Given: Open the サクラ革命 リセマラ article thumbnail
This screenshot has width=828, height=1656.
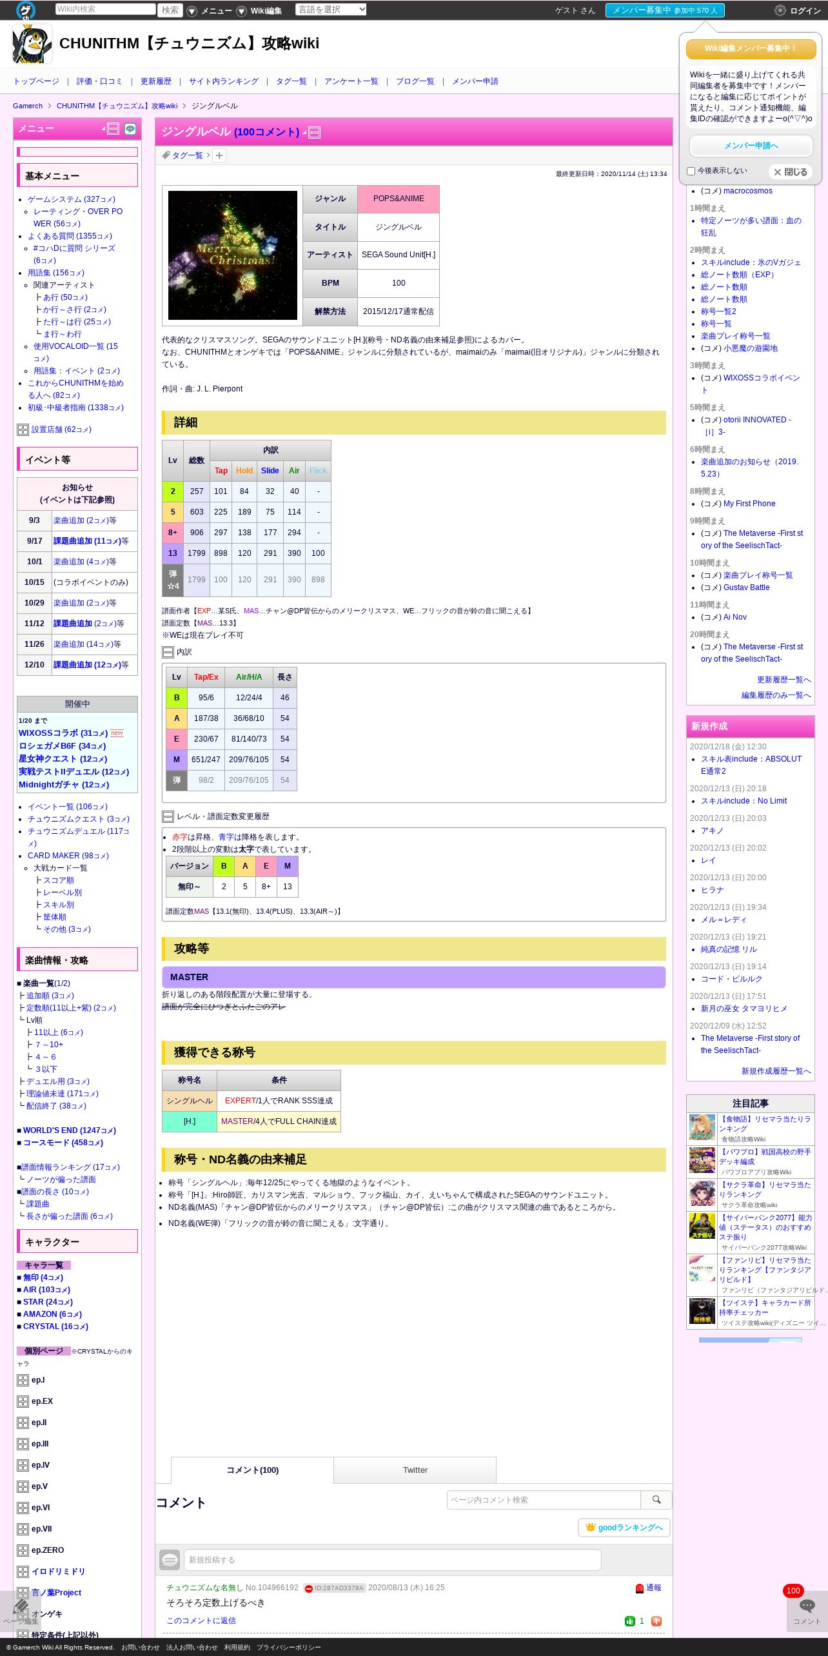Looking at the screenshot, I should (702, 1194).
